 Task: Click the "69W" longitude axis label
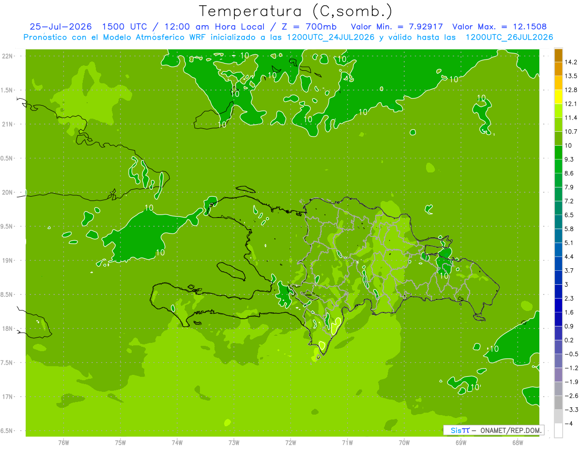(x=460, y=442)
